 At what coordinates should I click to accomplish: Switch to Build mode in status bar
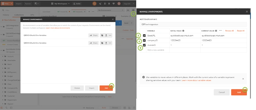[104, 108]
